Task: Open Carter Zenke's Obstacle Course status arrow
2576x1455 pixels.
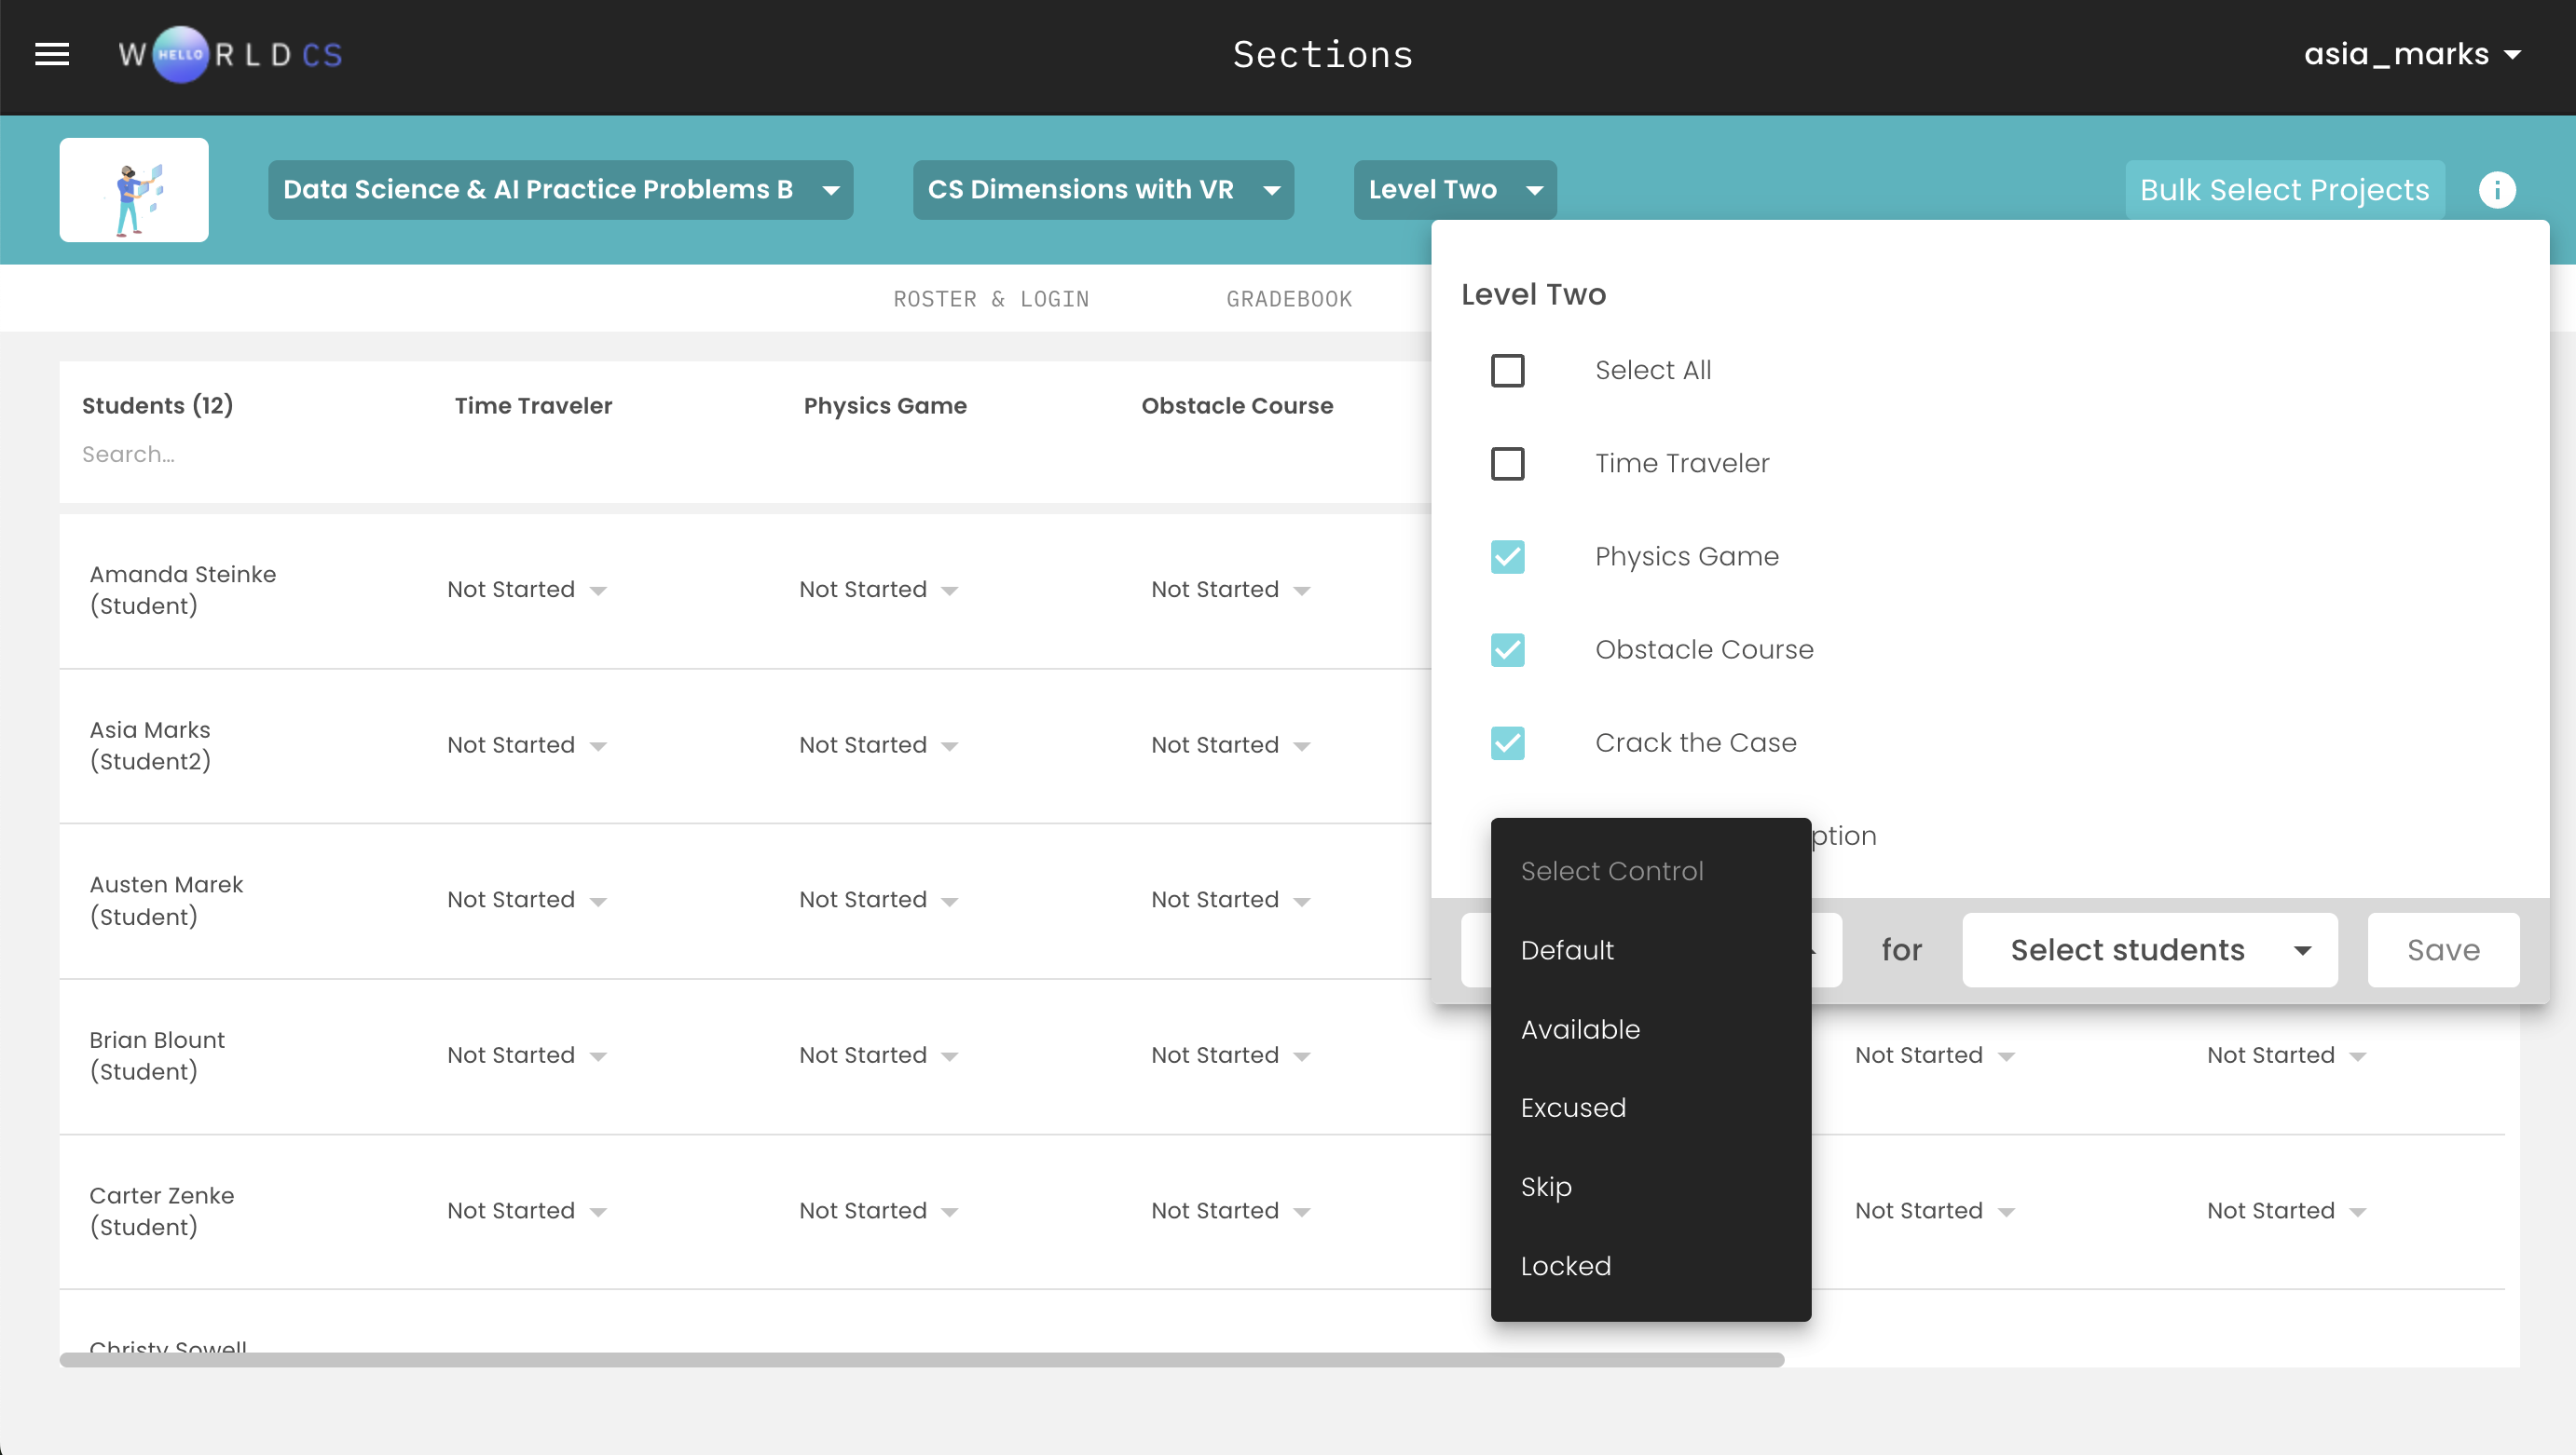Action: coord(1301,1212)
